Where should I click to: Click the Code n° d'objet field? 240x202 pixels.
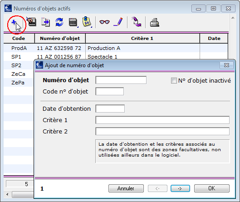pyautogui.click(x=110, y=91)
